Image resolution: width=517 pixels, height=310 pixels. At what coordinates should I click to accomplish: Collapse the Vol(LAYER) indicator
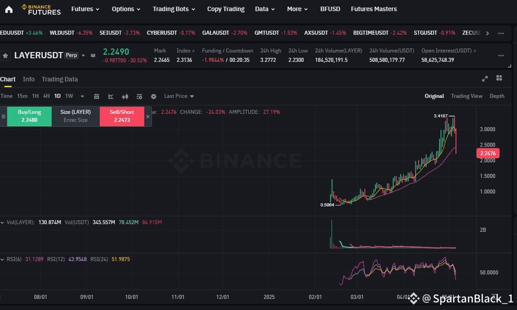tap(2, 223)
